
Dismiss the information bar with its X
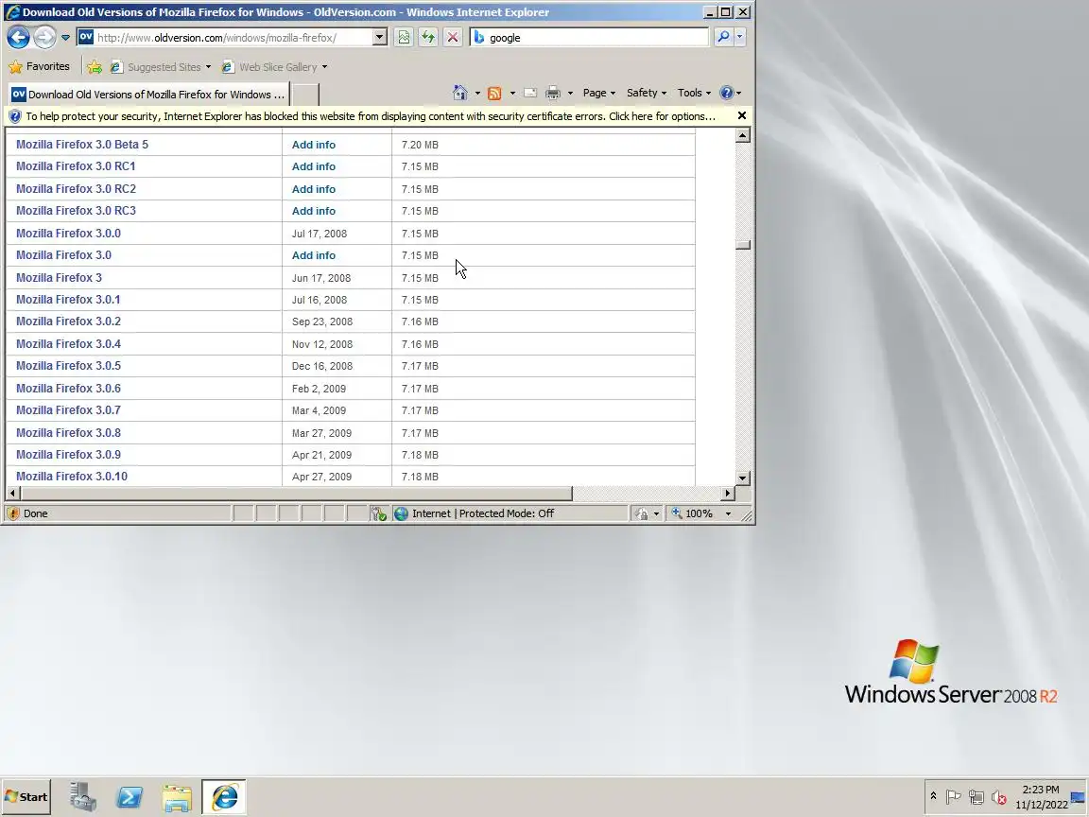coord(742,115)
